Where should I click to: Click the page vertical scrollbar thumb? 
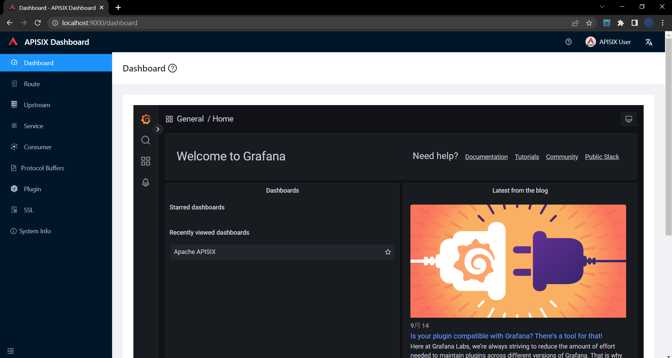click(x=668, y=137)
